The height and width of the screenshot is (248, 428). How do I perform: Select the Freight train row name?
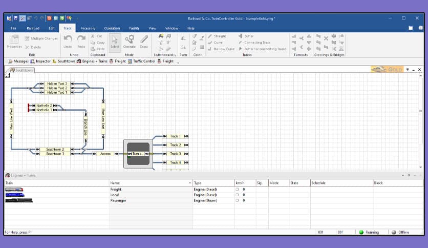click(x=116, y=189)
